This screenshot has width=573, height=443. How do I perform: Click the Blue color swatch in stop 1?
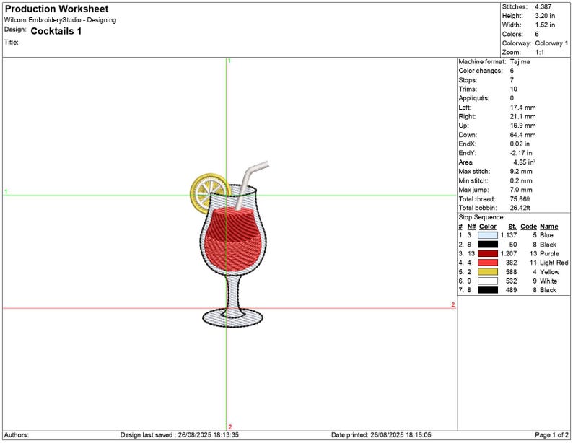pyautogui.click(x=488, y=235)
